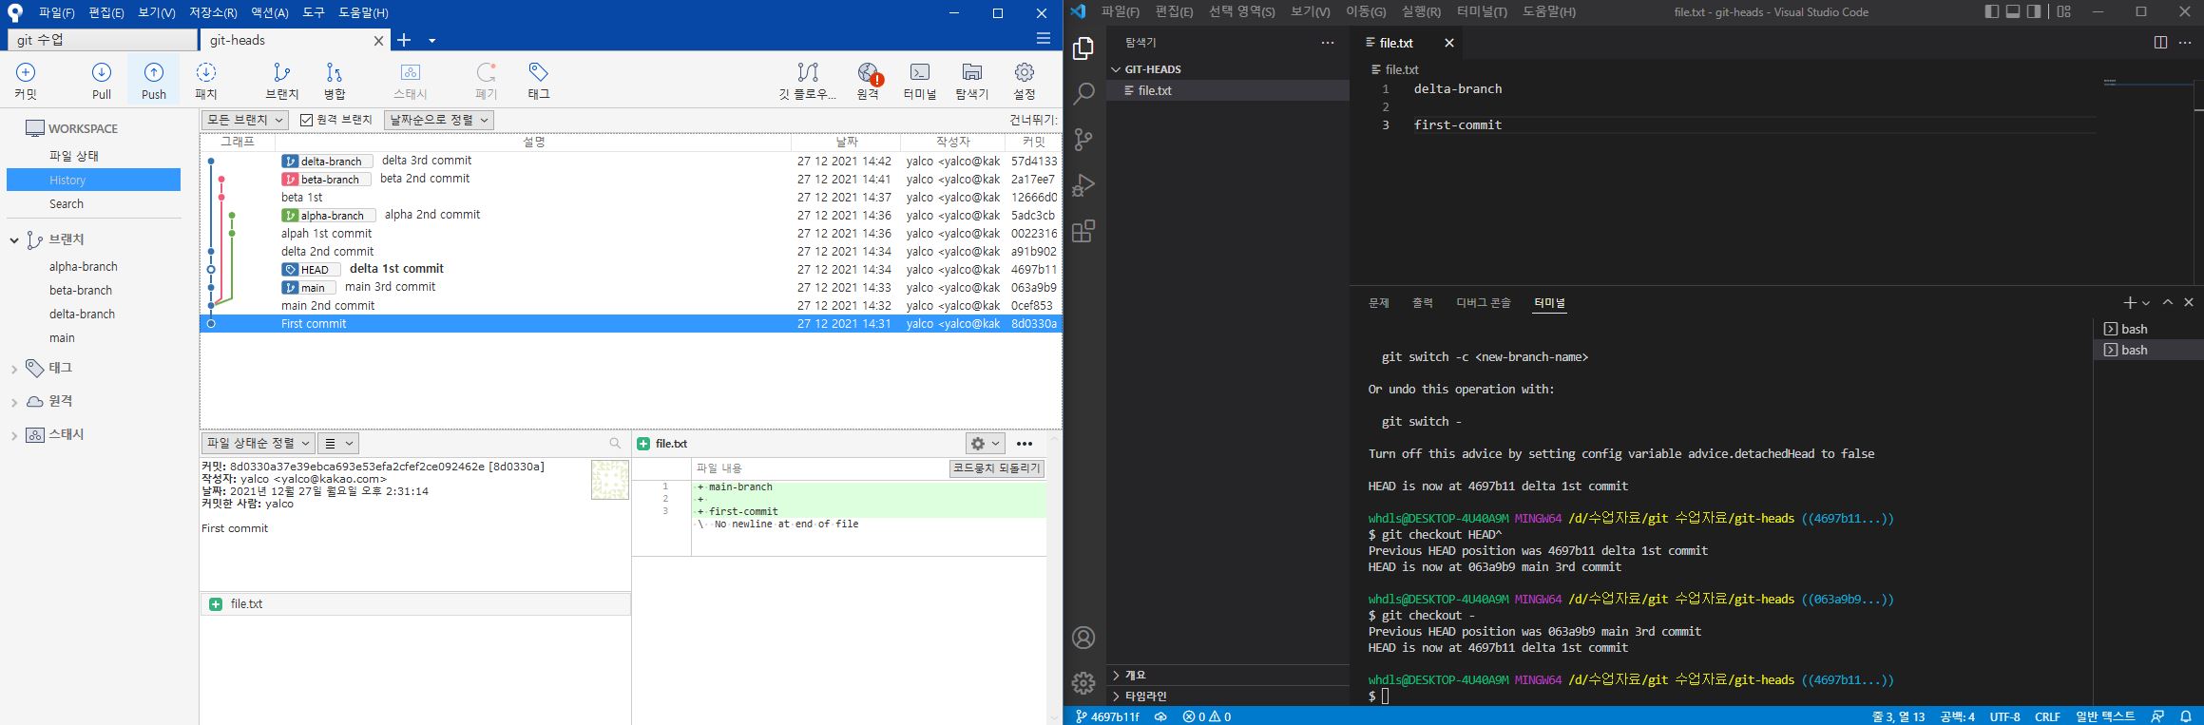Open the 터미널 (Terminal) icon in SourceTree
The width and height of the screenshot is (2204, 725).
[920, 81]
